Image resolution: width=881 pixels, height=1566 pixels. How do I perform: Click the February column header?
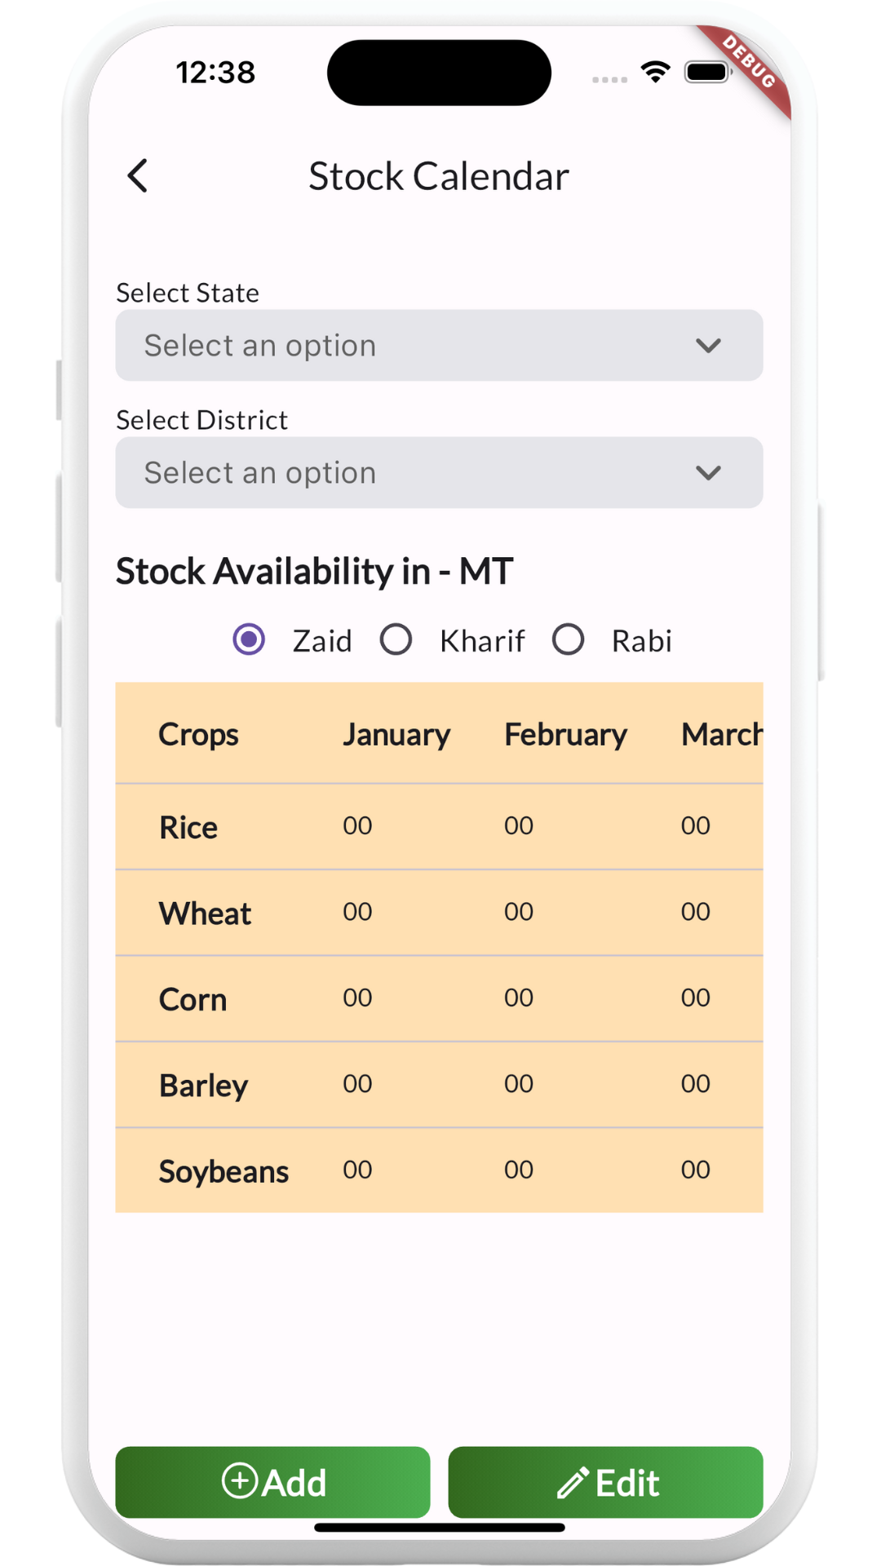[565, 734]
